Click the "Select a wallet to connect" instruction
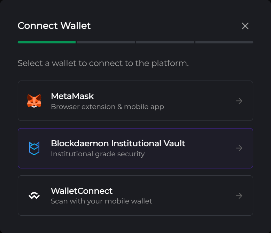This screenshot has width=271, height=233. (103, 64)
